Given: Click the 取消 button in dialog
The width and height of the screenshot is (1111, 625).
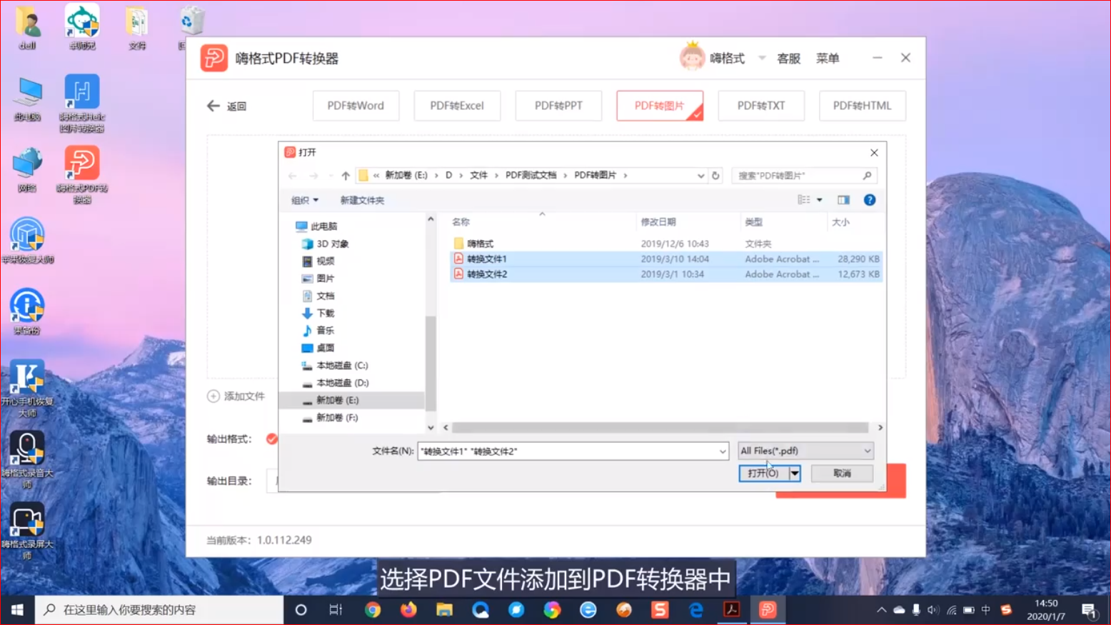Looking at the screenshot, I should tap(842, 473).
